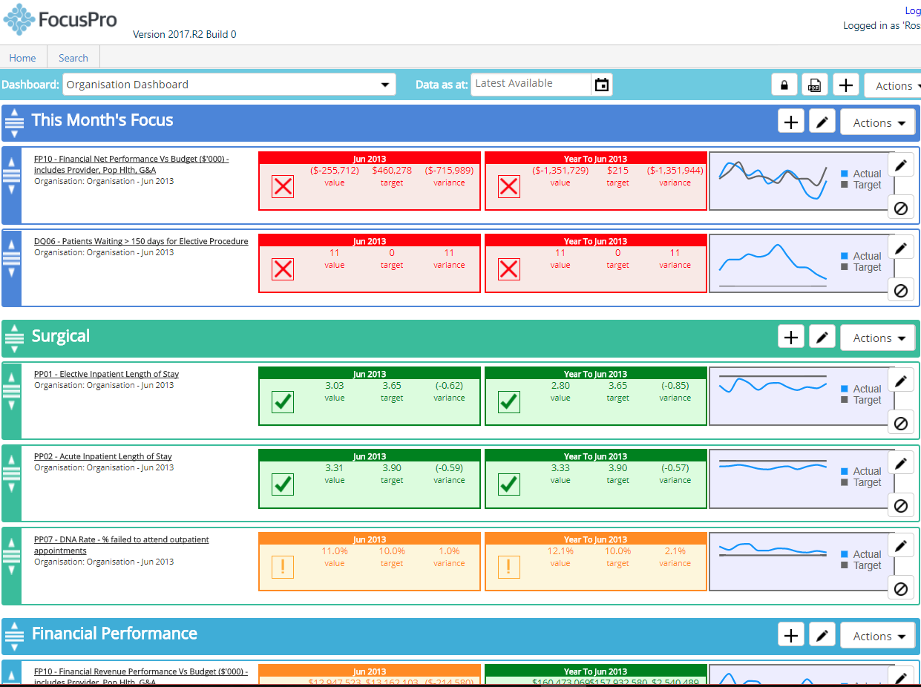The height and width of the screenshot is (687, 921).
Task: Add indicator to the Surgical section
Action: 791,338
